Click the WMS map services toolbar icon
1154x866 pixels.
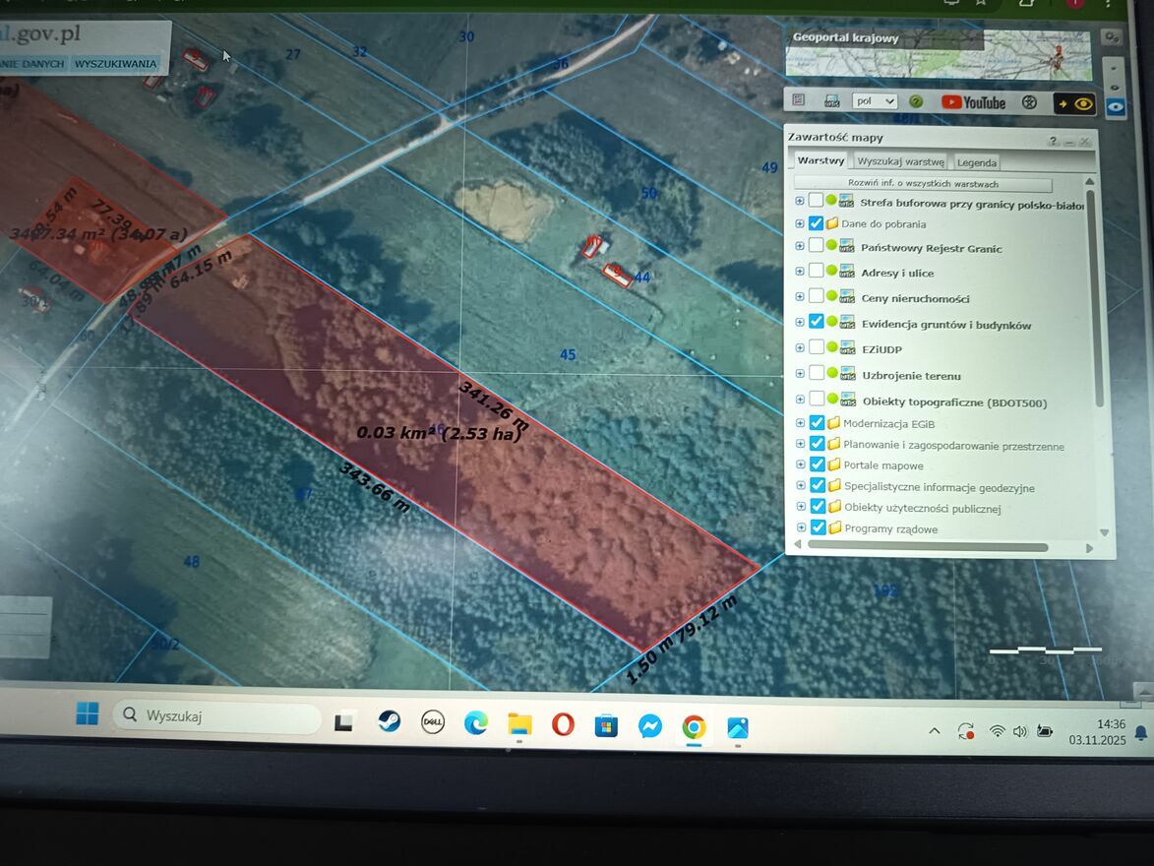(x=831, y=101)
